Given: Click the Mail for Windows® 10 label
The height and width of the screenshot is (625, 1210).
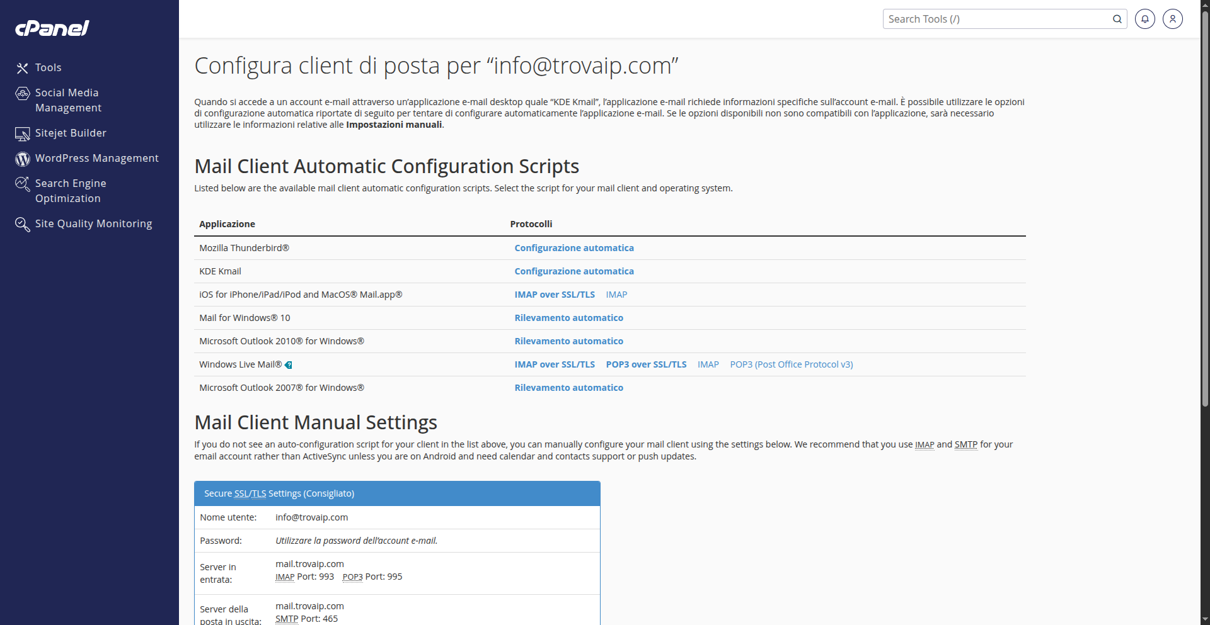Looking at the screenshot, I should [245, 318].
